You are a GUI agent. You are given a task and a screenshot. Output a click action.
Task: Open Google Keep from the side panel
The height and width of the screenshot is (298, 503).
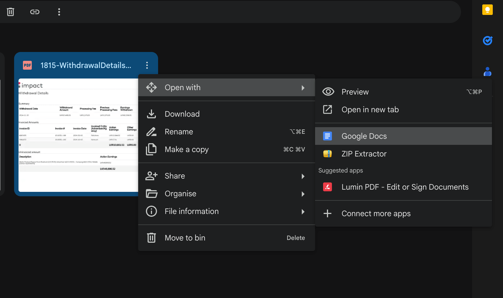pos(488,10)
